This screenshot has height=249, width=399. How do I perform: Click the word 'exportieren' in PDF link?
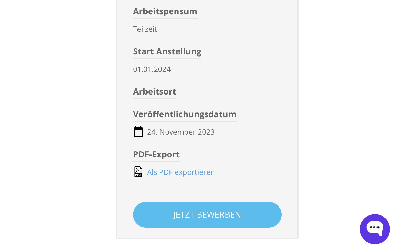pos(195,172)
